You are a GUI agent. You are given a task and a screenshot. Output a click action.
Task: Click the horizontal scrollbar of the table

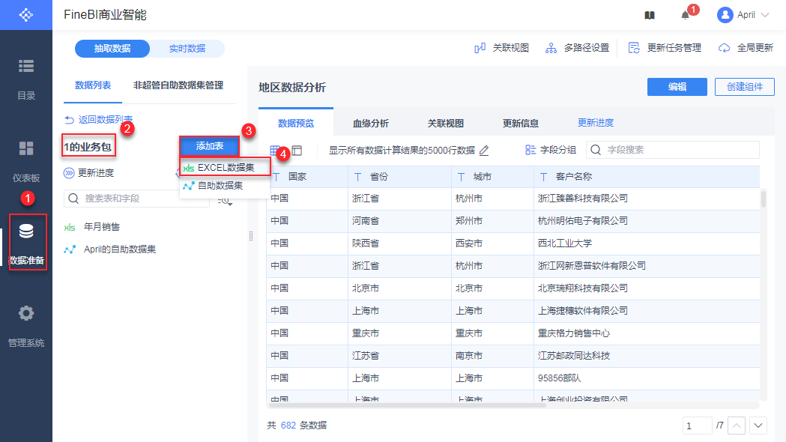[x=406, y=405]
